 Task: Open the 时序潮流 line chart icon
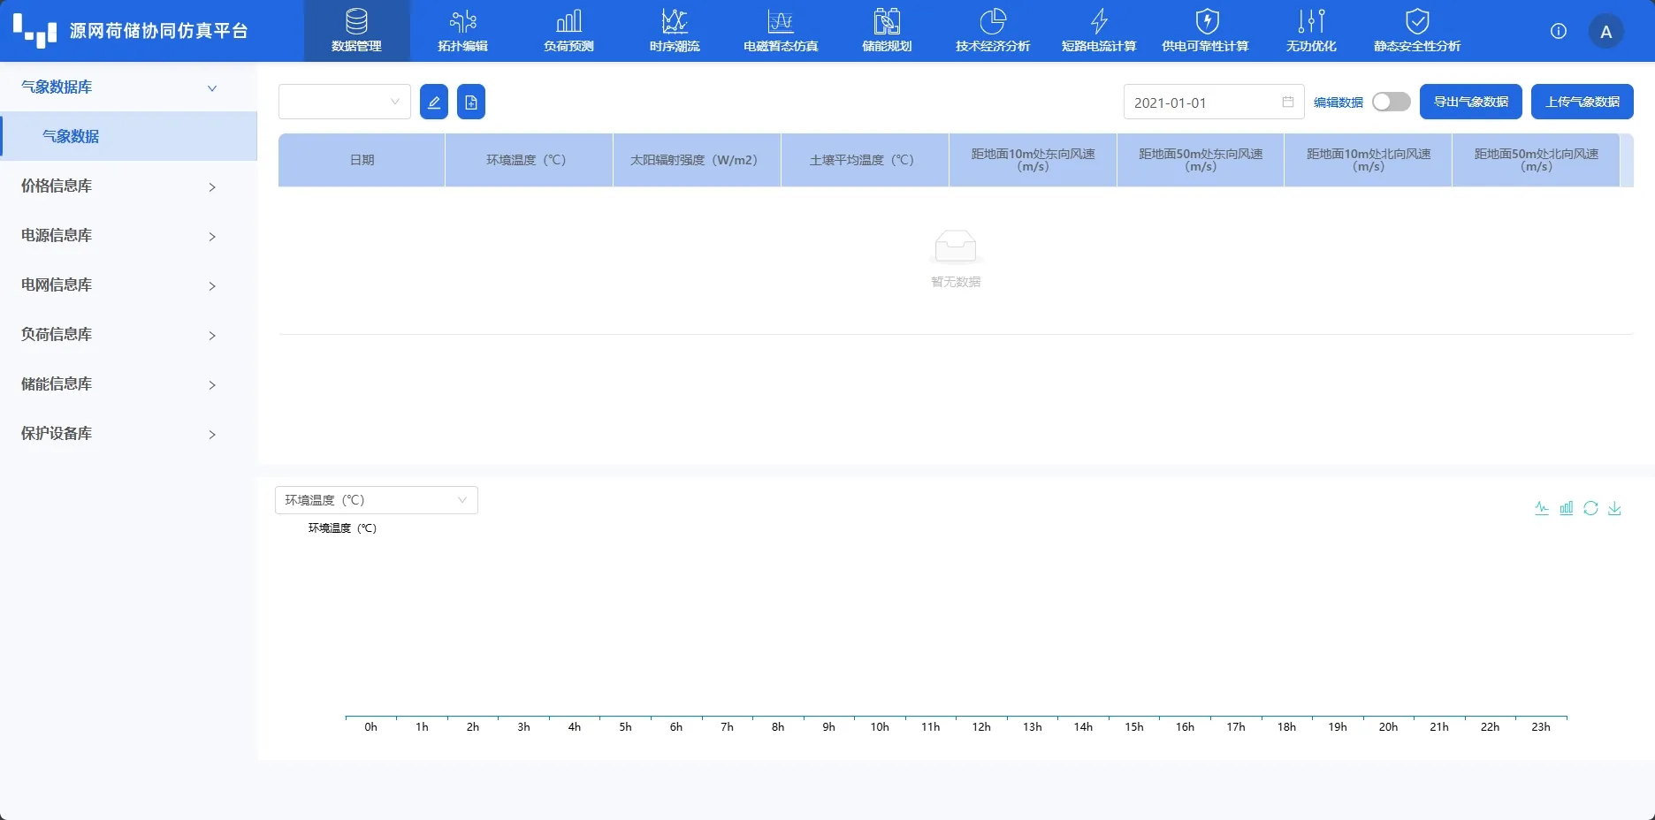[675, 21]
